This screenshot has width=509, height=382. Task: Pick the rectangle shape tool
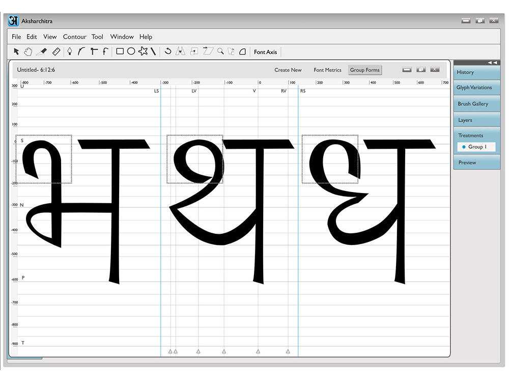coord(120,51)
